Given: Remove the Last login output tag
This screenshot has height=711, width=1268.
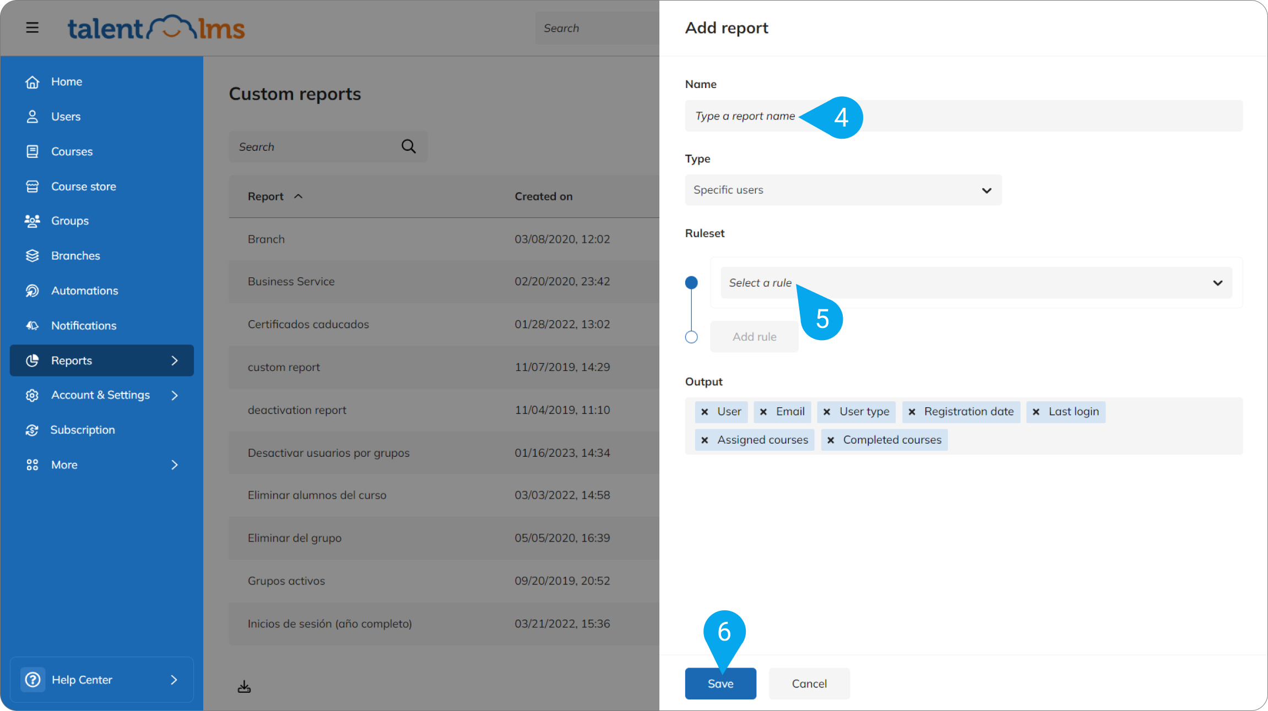Looking at the screenshot, I should coord(1036,412).
